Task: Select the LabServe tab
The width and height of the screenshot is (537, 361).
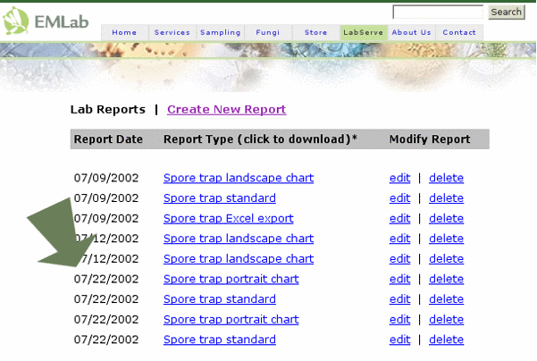Action: pyautogui.click(x=364, y=32)
